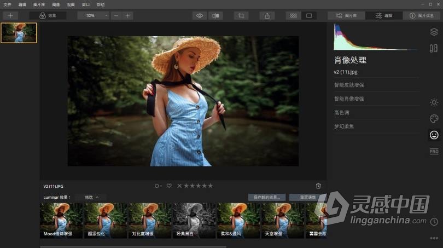
Task: Mark the photo as rejected with the X icon
Action: click(x=179, y=186)
